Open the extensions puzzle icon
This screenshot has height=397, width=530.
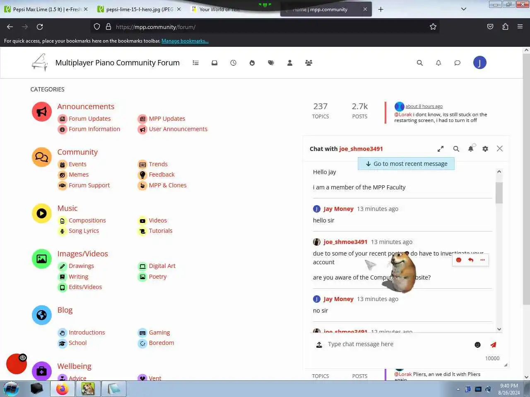(505, 27)
